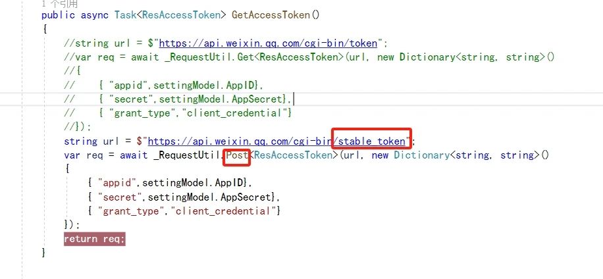
Task: Click 'Dictionary' in the commented Get line
Action: click(x=427, y=57)
